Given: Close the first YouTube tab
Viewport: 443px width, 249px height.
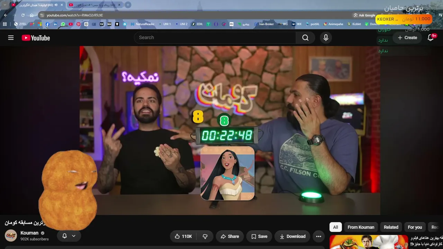Looking at the screenshot, I should pyautogui.click(x=62, y=5).
